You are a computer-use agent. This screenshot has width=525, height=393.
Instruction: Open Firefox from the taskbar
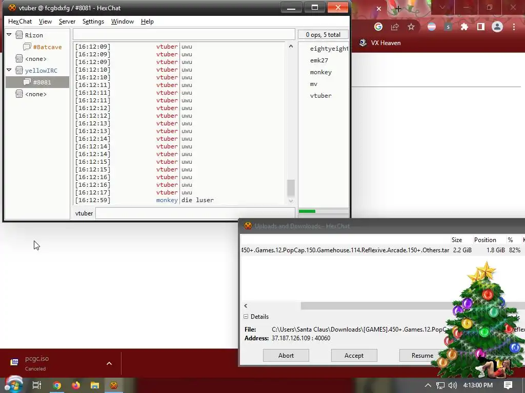[x=76, y=385]
